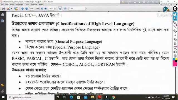Open the zoom level dropdown arrow
Viewport: 178px width, 100px height.
tap(55, 9)
